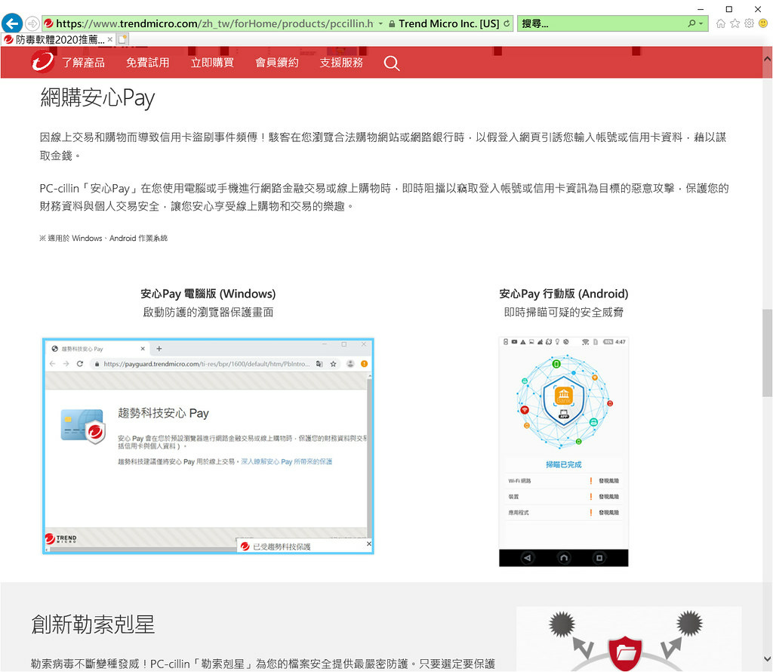Open the browser Home icon
Viewport: 773px width, 672px height.
(720, 23)
